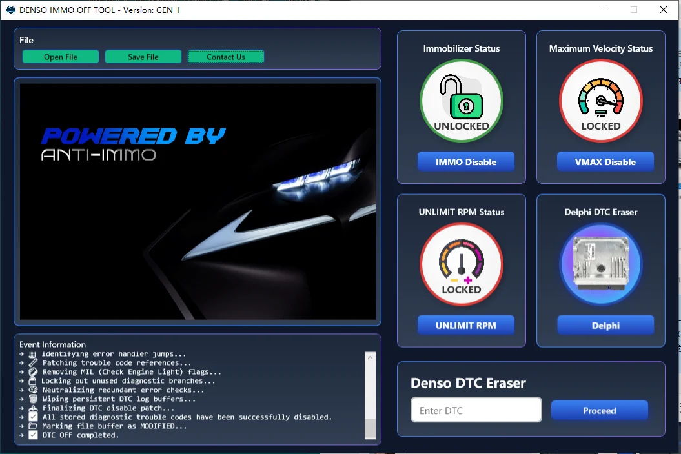Click the 'Immobilizer Status' heading
681x454 pixels.
(x=462, y=48)
